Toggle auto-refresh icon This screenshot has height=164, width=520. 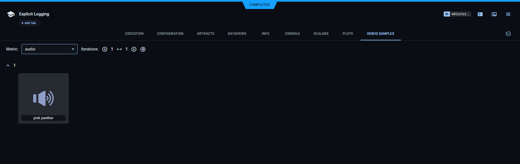tap(508, 34)
